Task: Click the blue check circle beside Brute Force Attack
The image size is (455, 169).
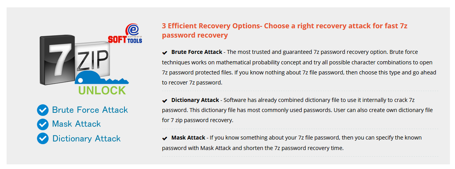Action: (x=42, y=110)
